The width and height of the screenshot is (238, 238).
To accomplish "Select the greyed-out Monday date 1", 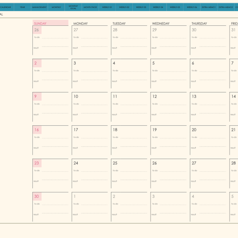I will [75, 196].
